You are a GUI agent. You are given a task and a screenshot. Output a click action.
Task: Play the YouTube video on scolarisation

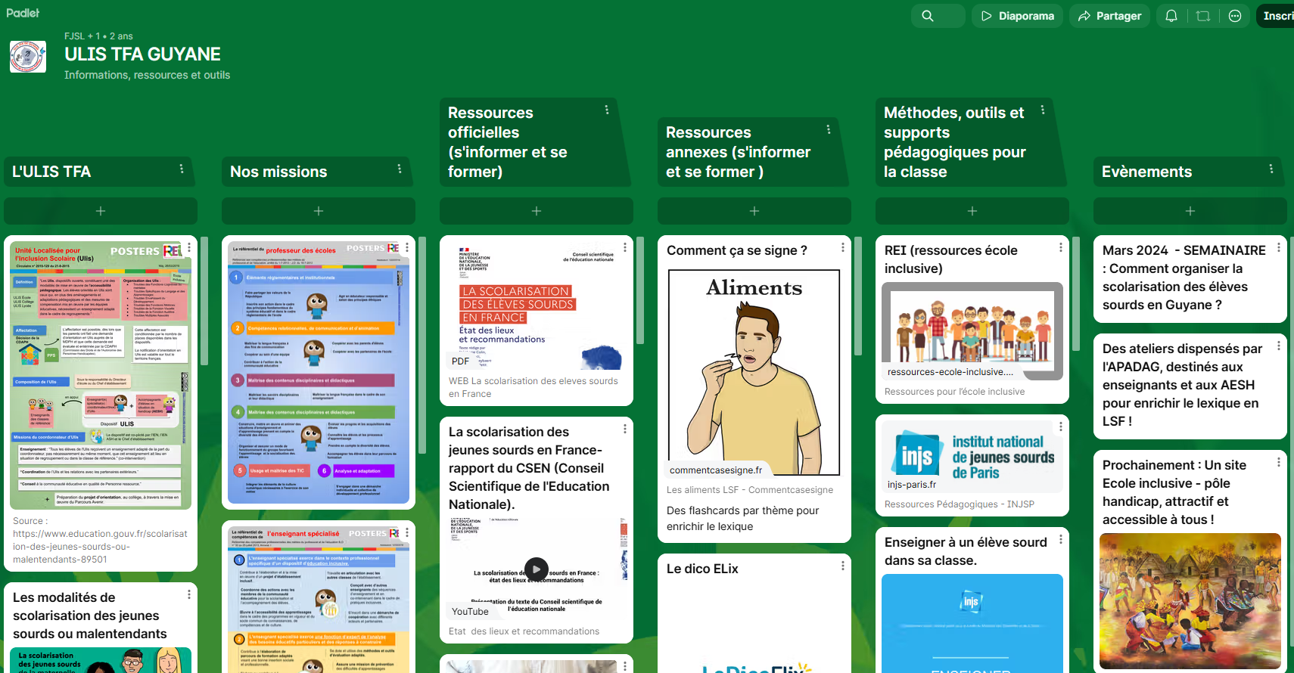coord(536,569)
